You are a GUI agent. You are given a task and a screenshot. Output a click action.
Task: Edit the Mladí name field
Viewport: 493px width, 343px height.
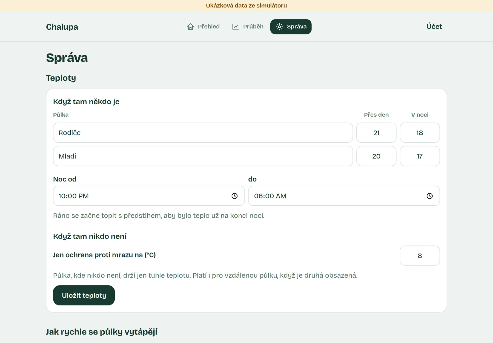point(203,156)
